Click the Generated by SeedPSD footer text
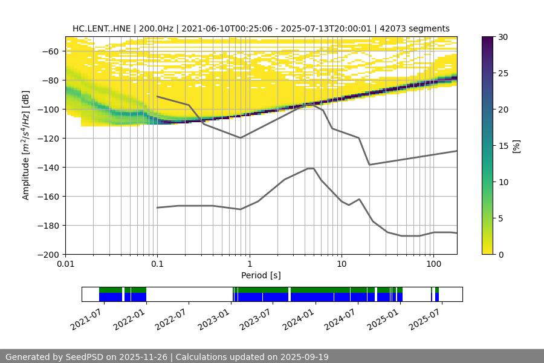Image resolution: width=544 pixels, height=363 pixels. [167, 357]
